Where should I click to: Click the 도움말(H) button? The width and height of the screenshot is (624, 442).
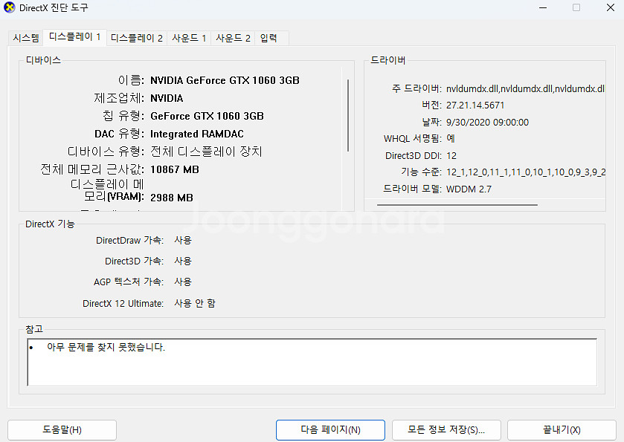62,429
